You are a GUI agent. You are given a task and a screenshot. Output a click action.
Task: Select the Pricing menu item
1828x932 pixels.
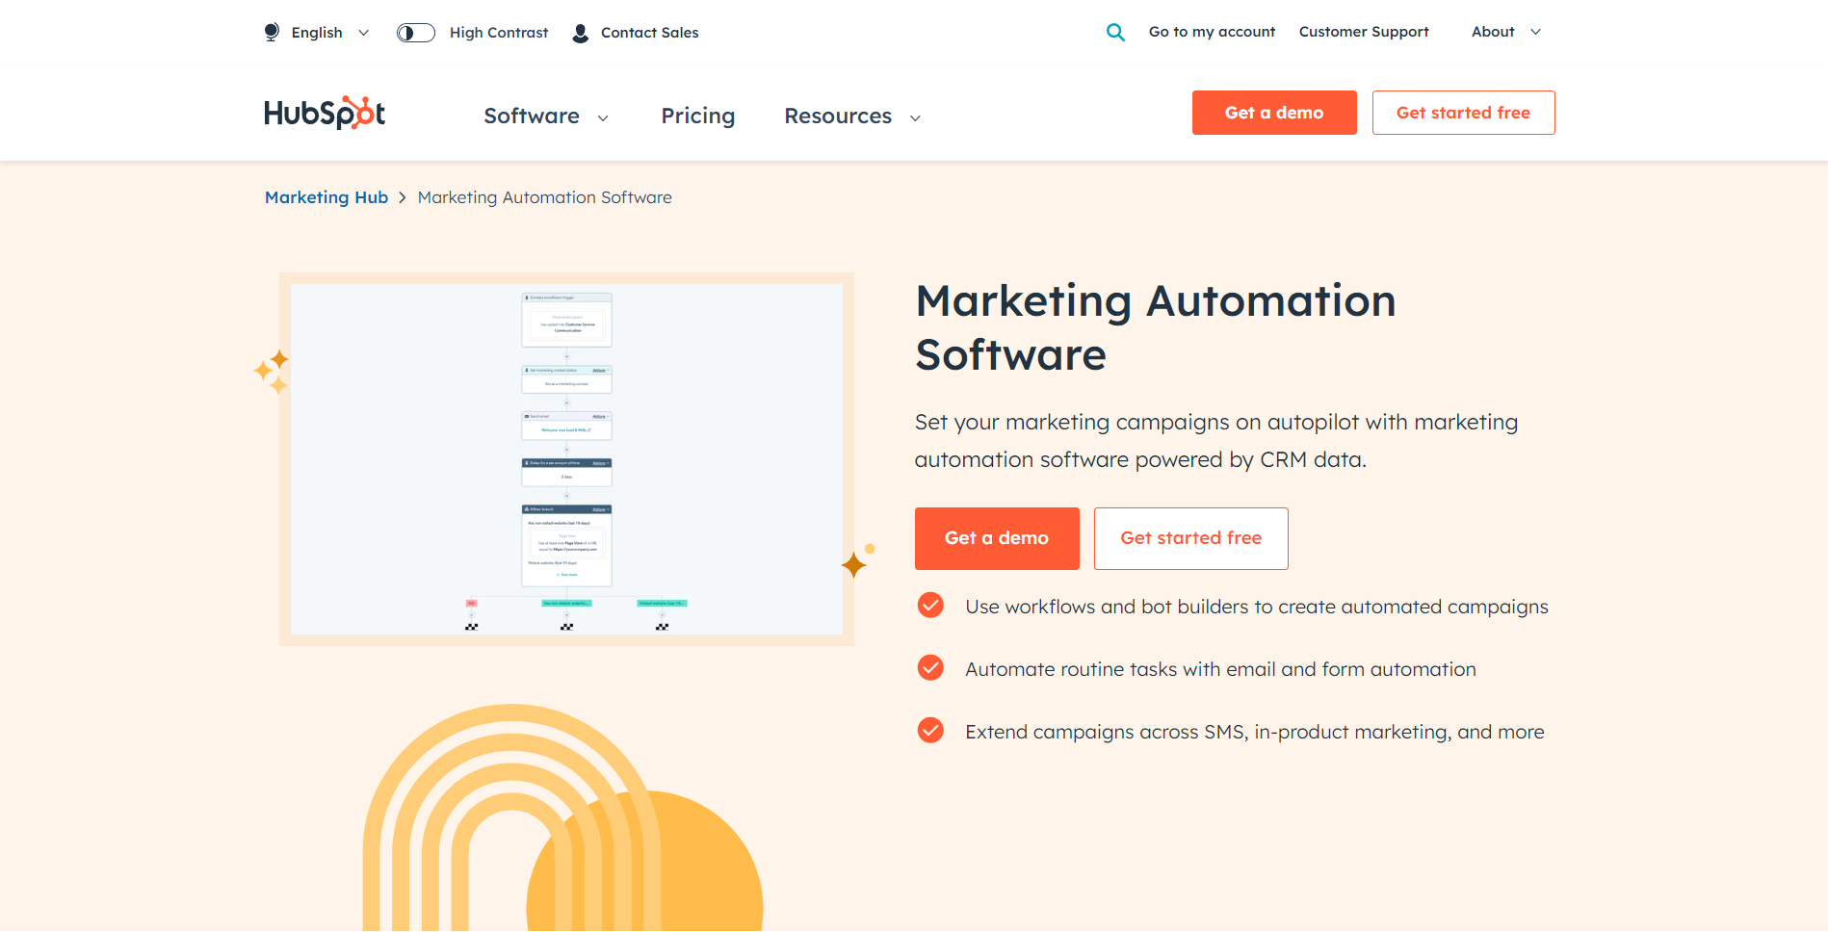click(697, 116)
